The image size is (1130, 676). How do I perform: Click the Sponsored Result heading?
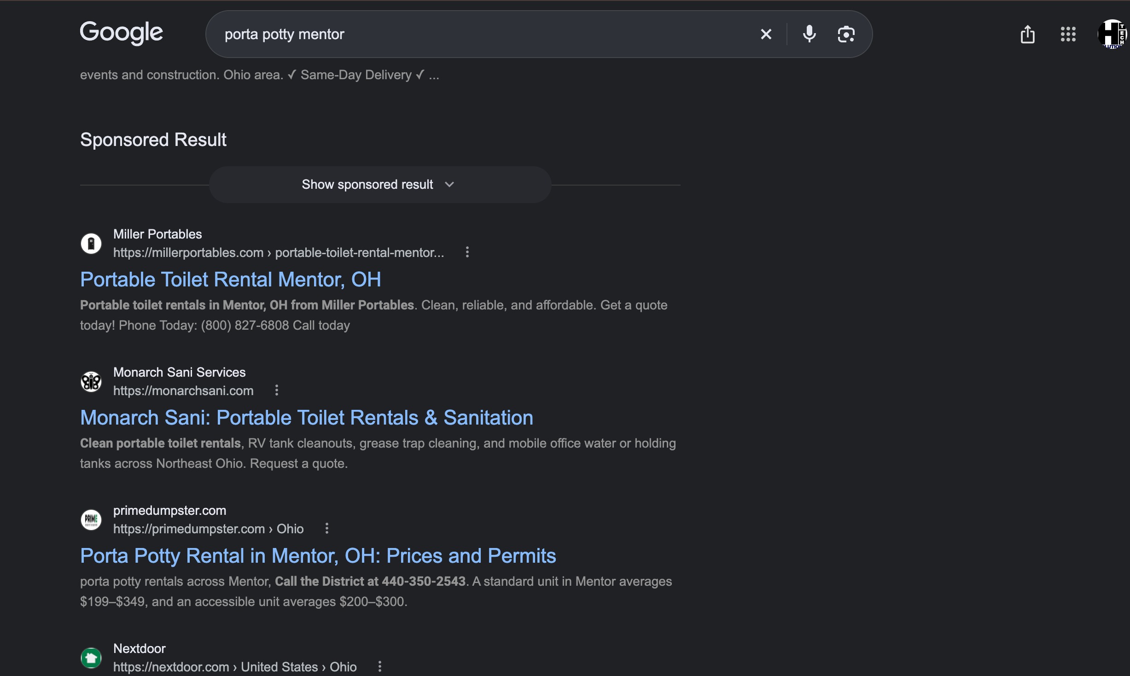click(x=153, y=140)
